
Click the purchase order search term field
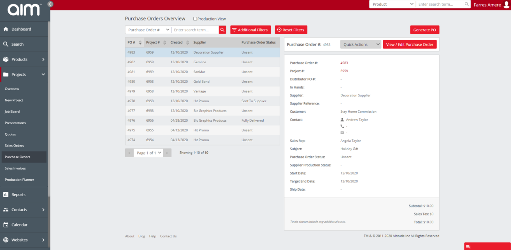(x=195, y=30)
